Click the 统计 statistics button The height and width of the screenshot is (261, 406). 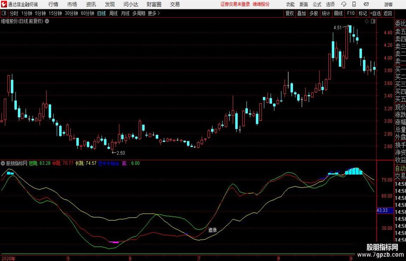point(326,13)
